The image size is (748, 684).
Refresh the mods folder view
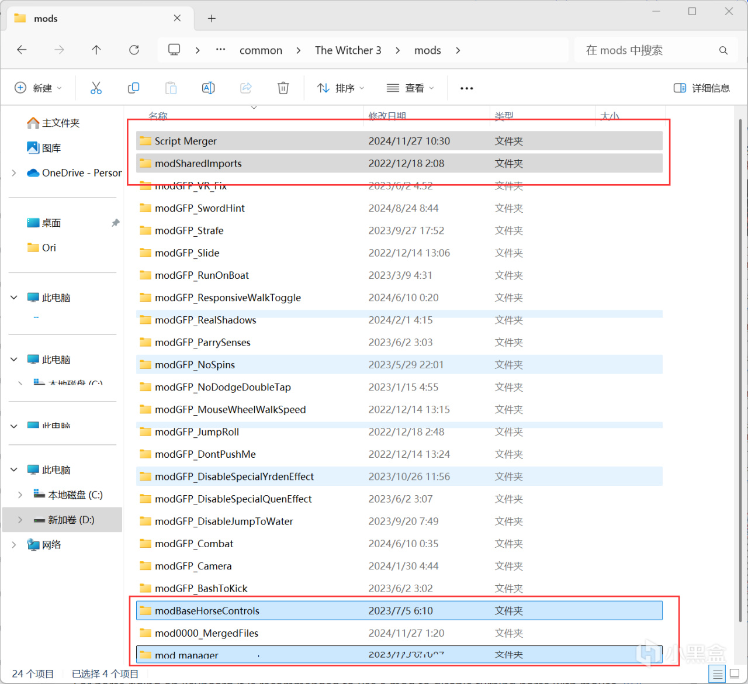pyautogui.click(x=134, y=50)
